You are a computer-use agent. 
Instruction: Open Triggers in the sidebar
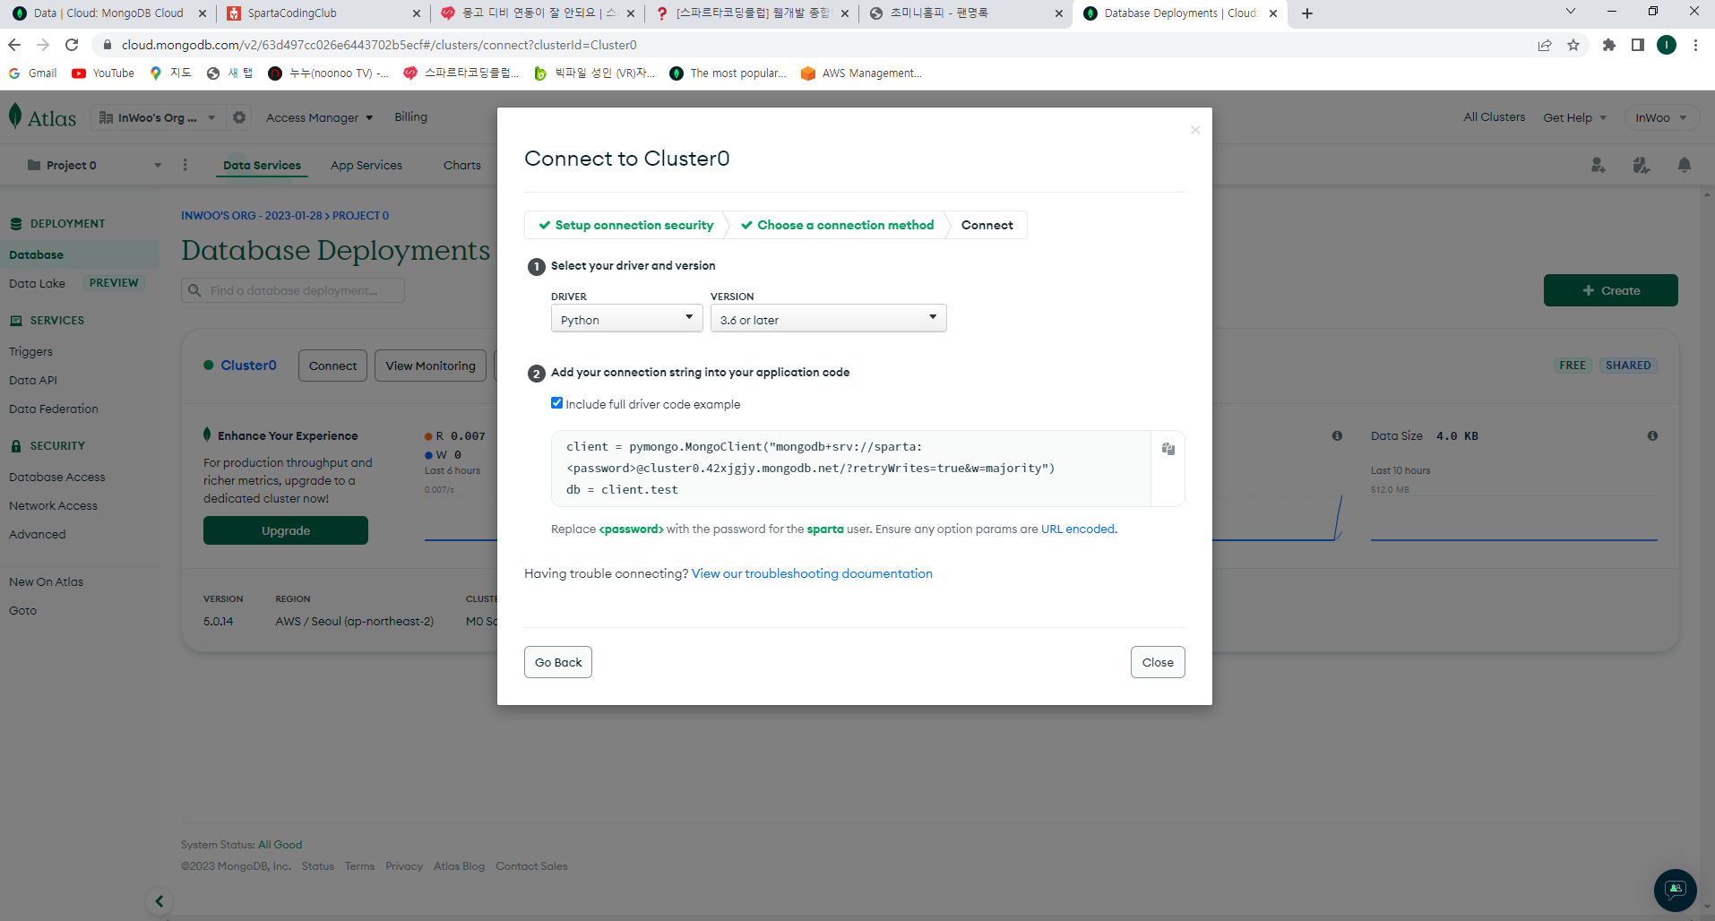click(x=30, y=351)
